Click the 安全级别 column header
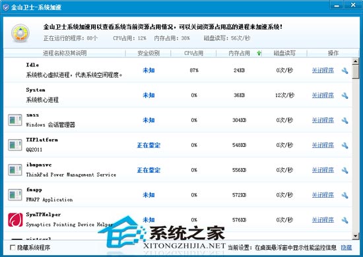 click(x=148, y=53)
